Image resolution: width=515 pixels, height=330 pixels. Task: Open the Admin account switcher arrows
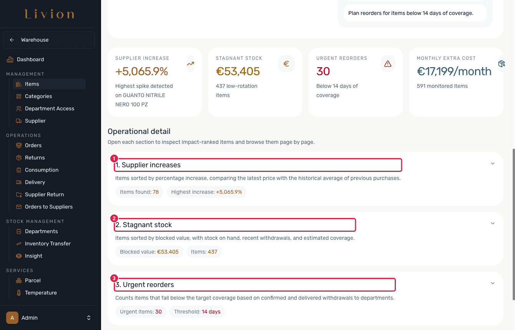tap(89, 318)
